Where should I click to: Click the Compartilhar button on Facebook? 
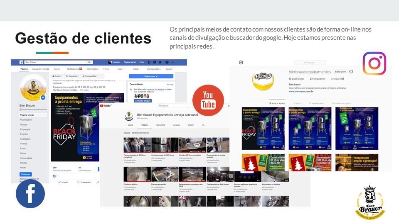pos(90,76)
